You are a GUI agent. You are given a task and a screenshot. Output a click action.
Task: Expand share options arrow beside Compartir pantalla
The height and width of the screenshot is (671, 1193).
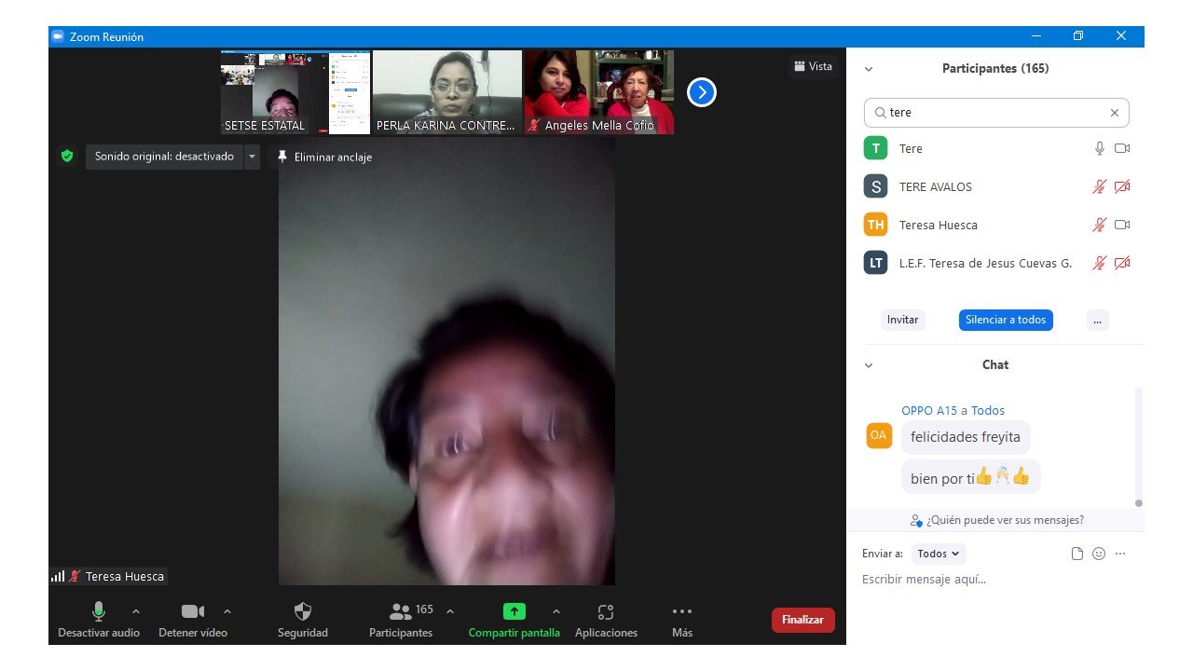556,611
